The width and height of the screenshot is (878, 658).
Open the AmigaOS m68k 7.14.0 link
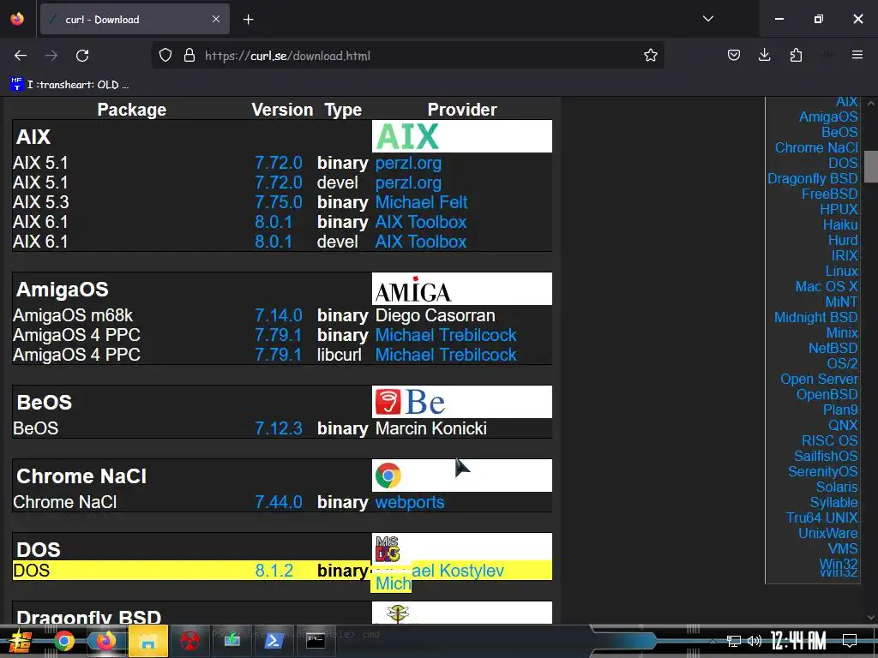[x=279, y=315]
